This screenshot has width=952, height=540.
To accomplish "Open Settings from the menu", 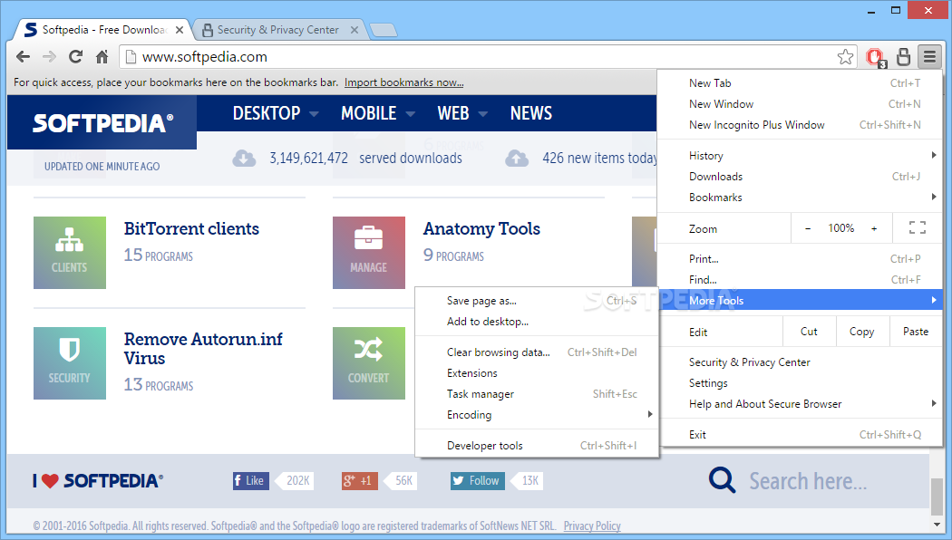I will [x=801, y=383].
